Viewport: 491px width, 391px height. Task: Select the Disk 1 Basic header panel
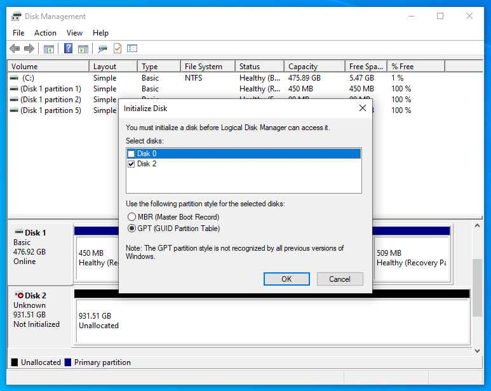(x=41, y=253)
